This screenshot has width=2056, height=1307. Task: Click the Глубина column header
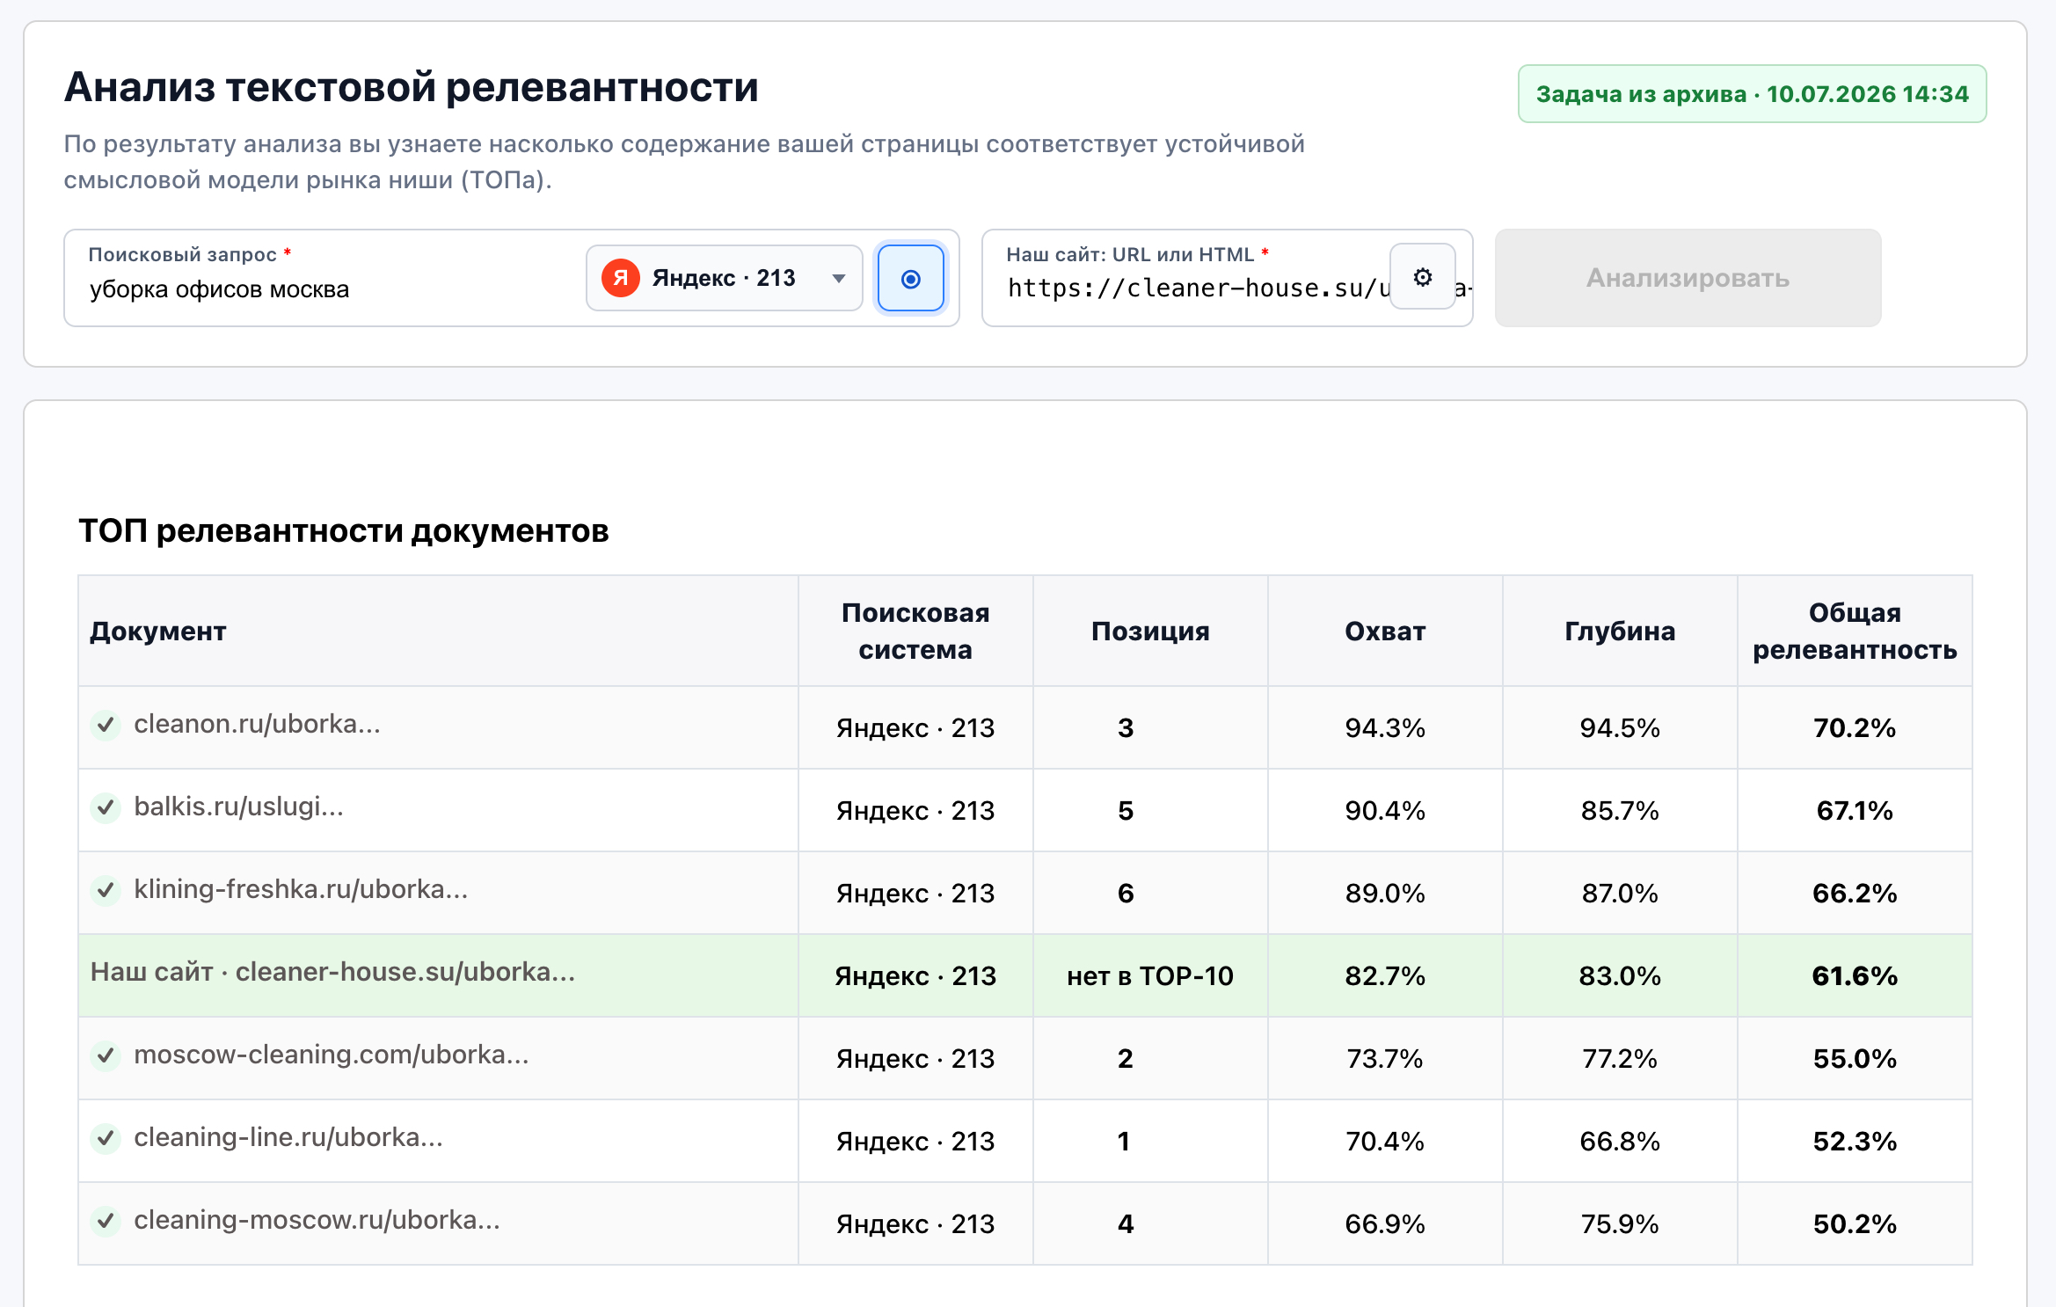pos(1620,632)
